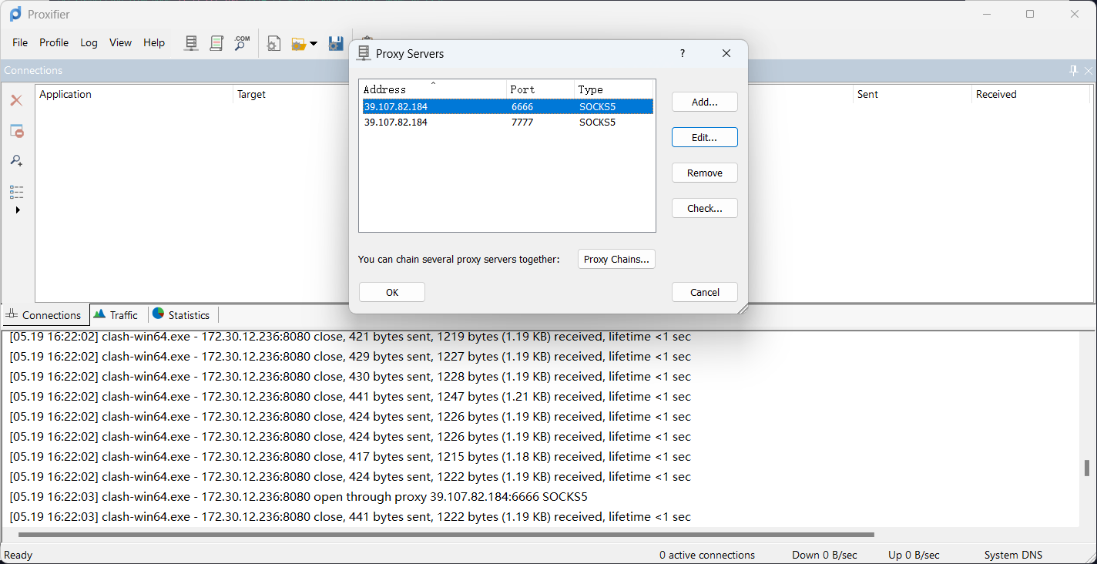The image size is (1097, 564).
Task: Close the Connections panel with its X
Action: [x=1089, y=70]
